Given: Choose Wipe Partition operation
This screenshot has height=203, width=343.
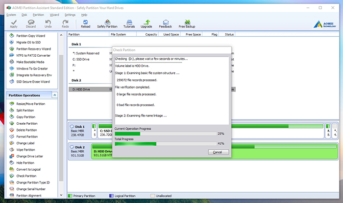Looking at the screenshot, I should pyautogui.click(x=23, y=150).
